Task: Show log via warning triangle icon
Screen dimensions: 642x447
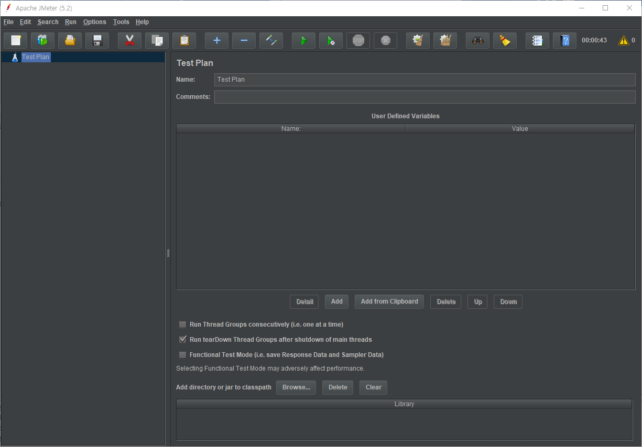Action: pyautogui.click(x=624, y=40)
